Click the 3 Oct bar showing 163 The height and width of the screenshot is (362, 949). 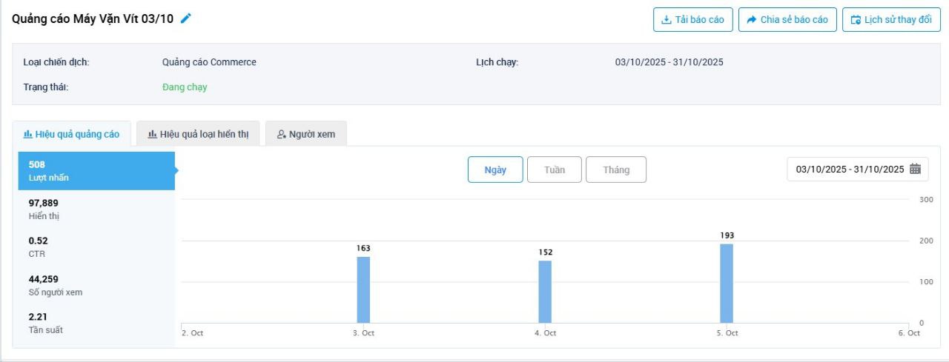363,290
